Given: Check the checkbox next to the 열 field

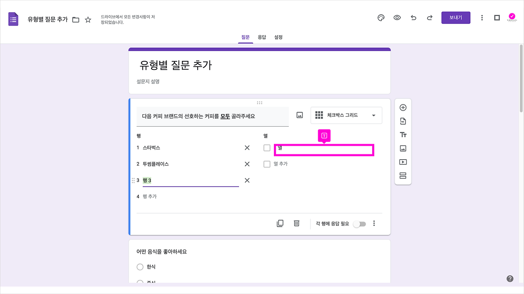Looking at the screenshot, I should (x=267, y=148).
